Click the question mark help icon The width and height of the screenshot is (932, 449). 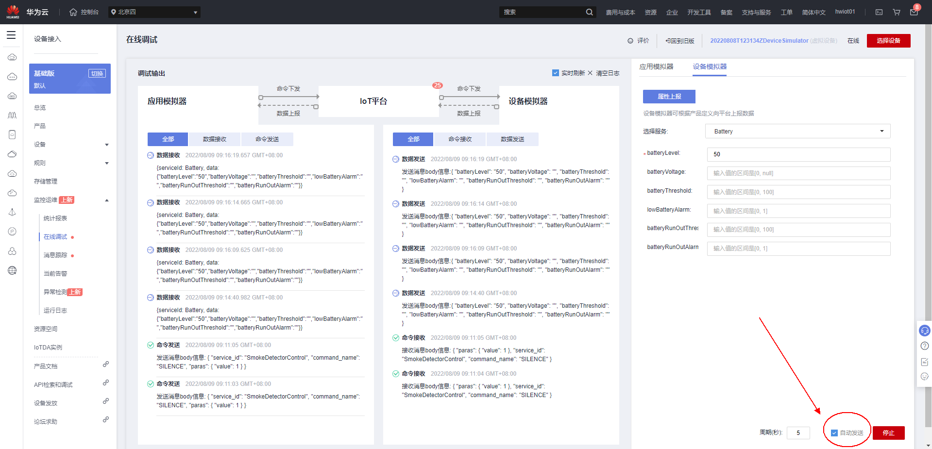[925, 346]
